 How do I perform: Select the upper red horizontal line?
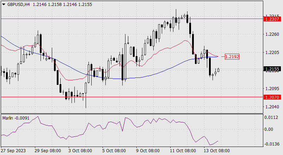(x=132, y=19)
